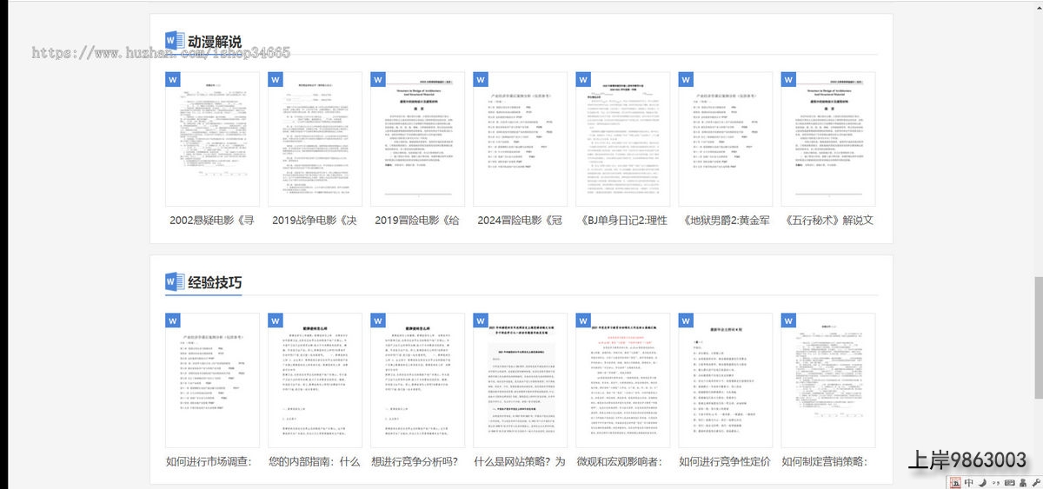Open the 2019战争电影《决 title link
The height and width of the screenshot is (489, 1043).
[x=315, y=221]
